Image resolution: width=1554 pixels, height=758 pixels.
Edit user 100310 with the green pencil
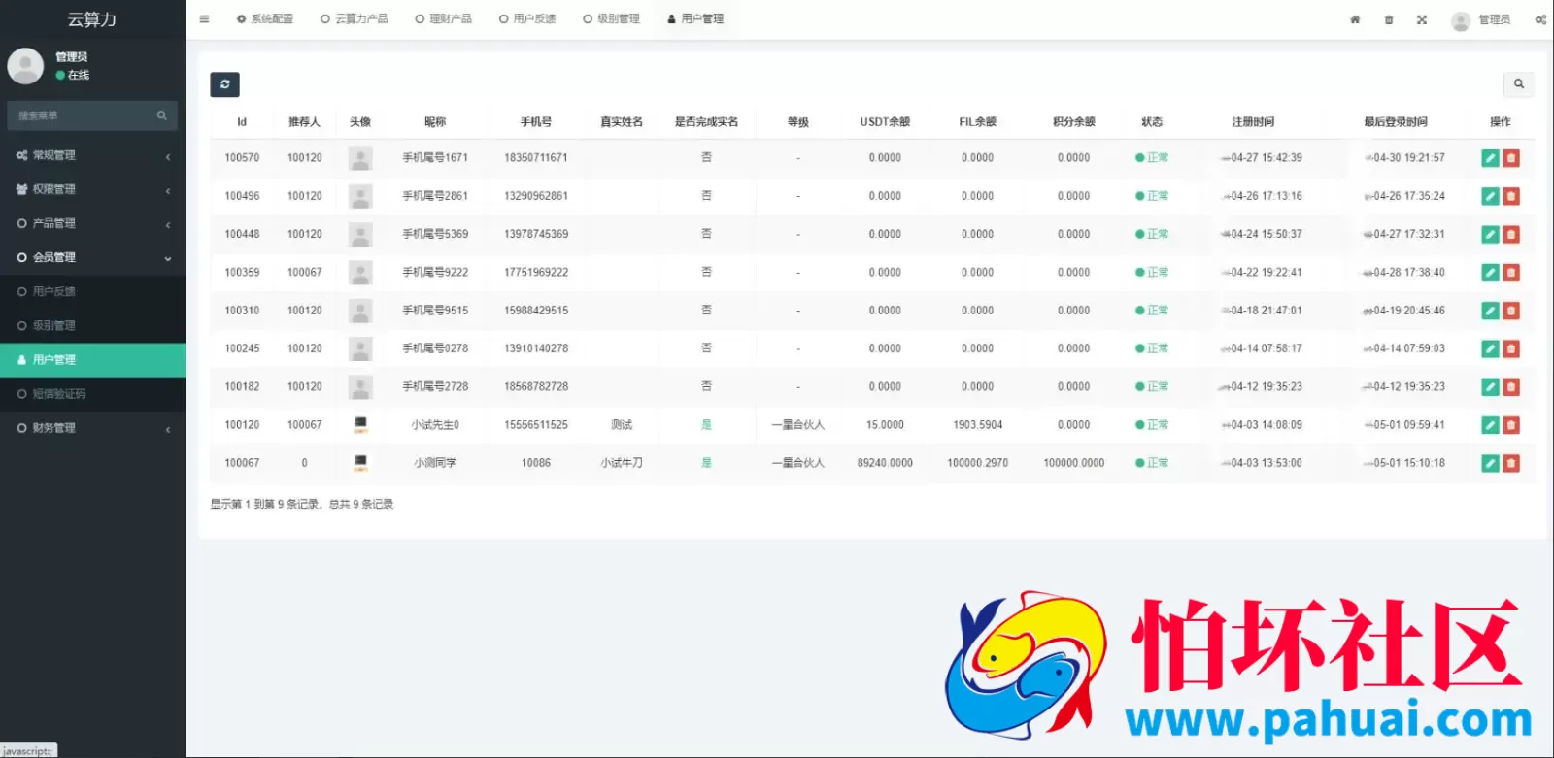pos(1490,311)
